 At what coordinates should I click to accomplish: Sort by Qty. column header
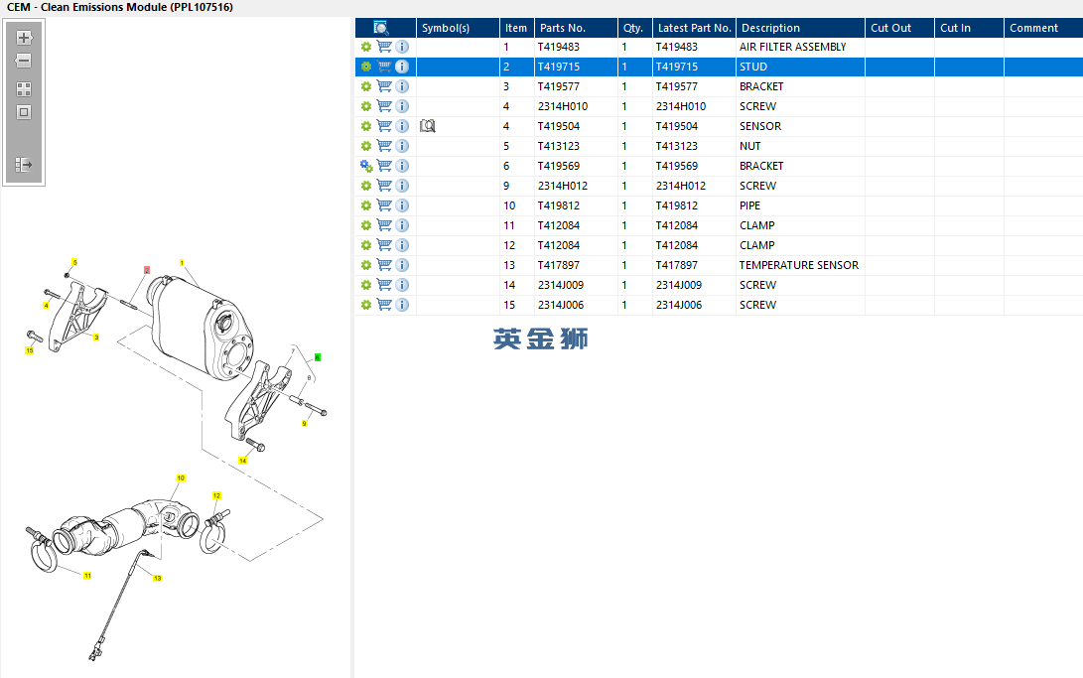634,28
